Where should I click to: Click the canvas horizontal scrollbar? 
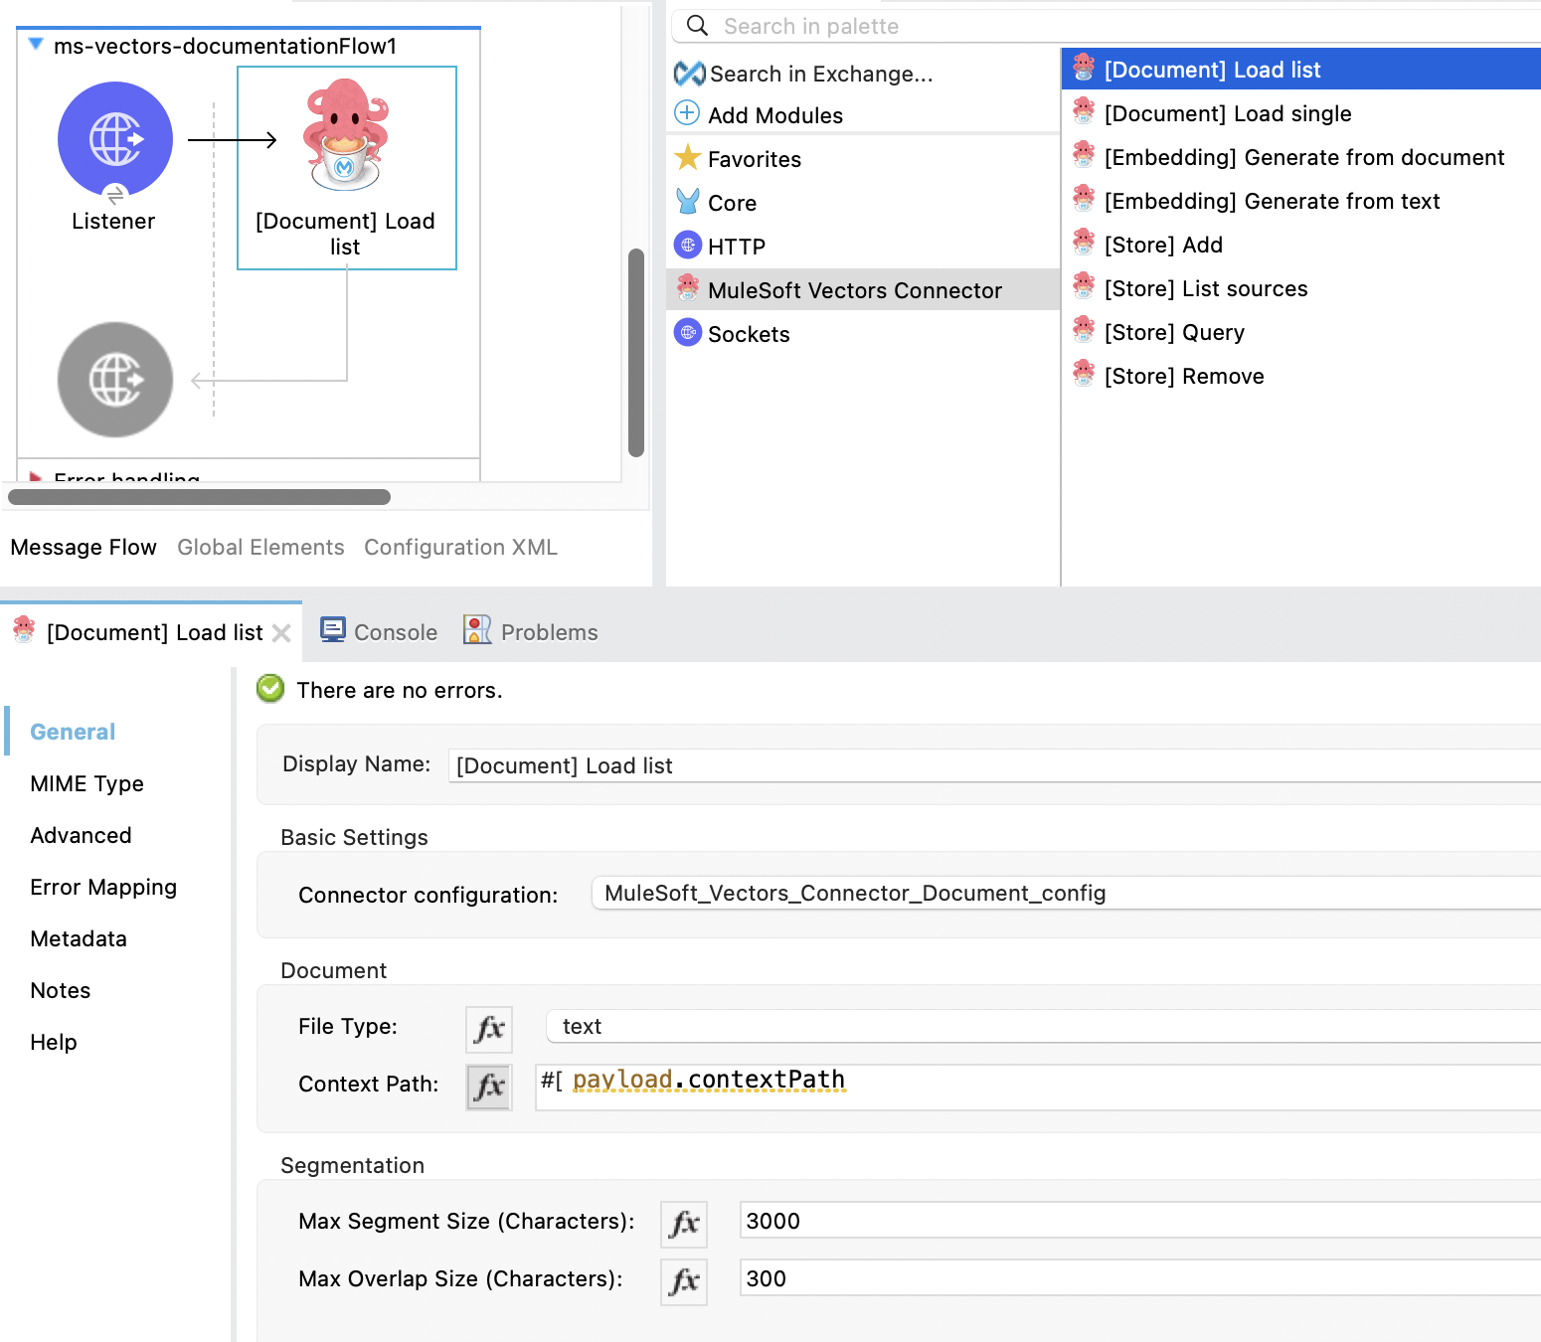[x=199, y=497]
